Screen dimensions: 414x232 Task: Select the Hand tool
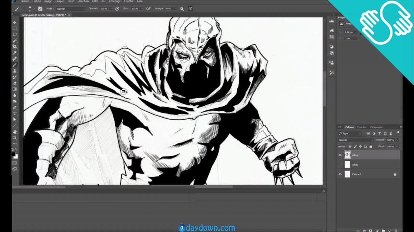(x=15, y=132)
